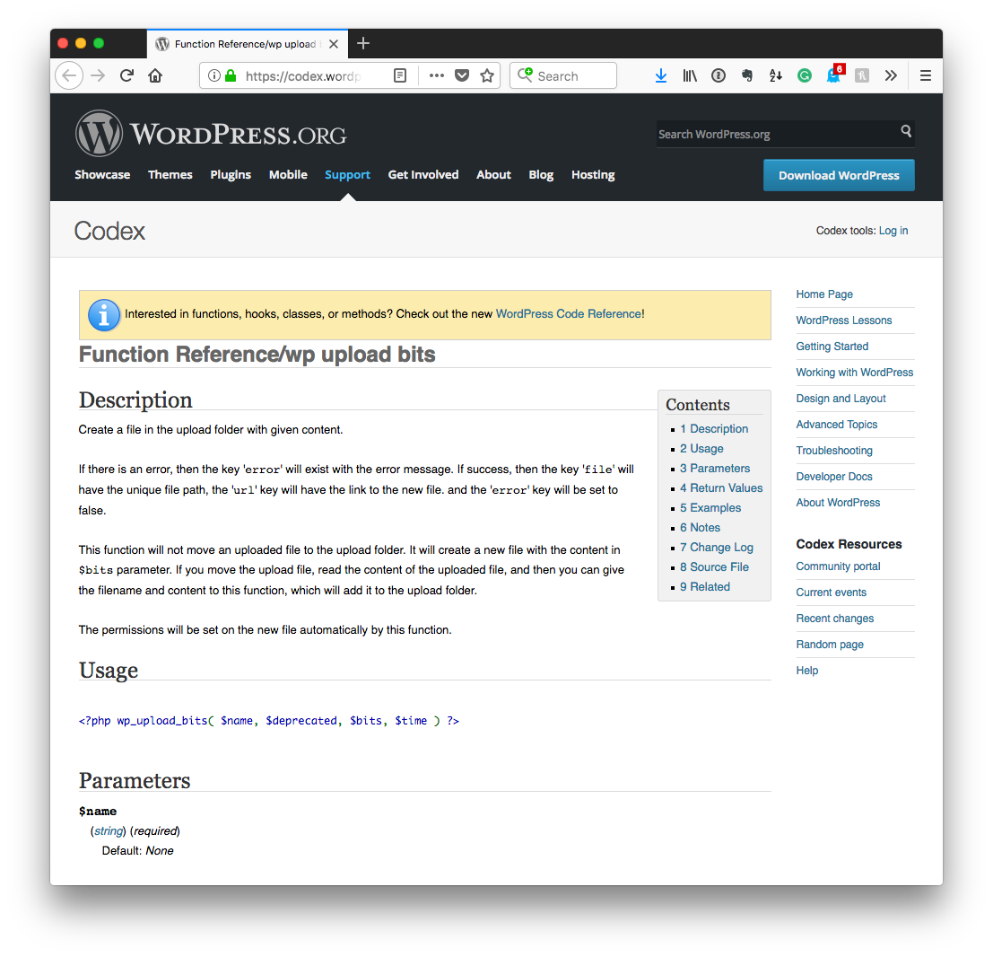Open the Honey browser extension
The width and height of the screenshot is (993, 957).
862,75
